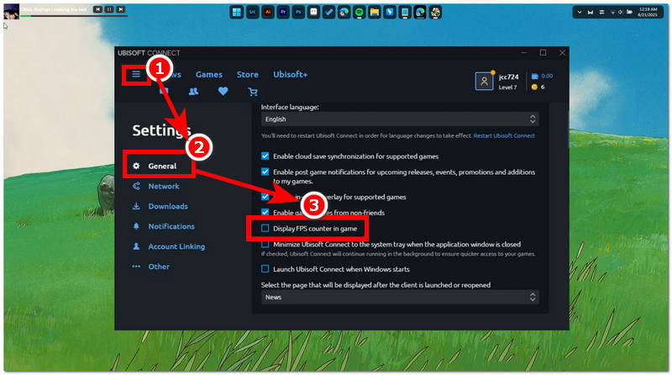
Task: Click the user profile avatar
Action: 484,81
